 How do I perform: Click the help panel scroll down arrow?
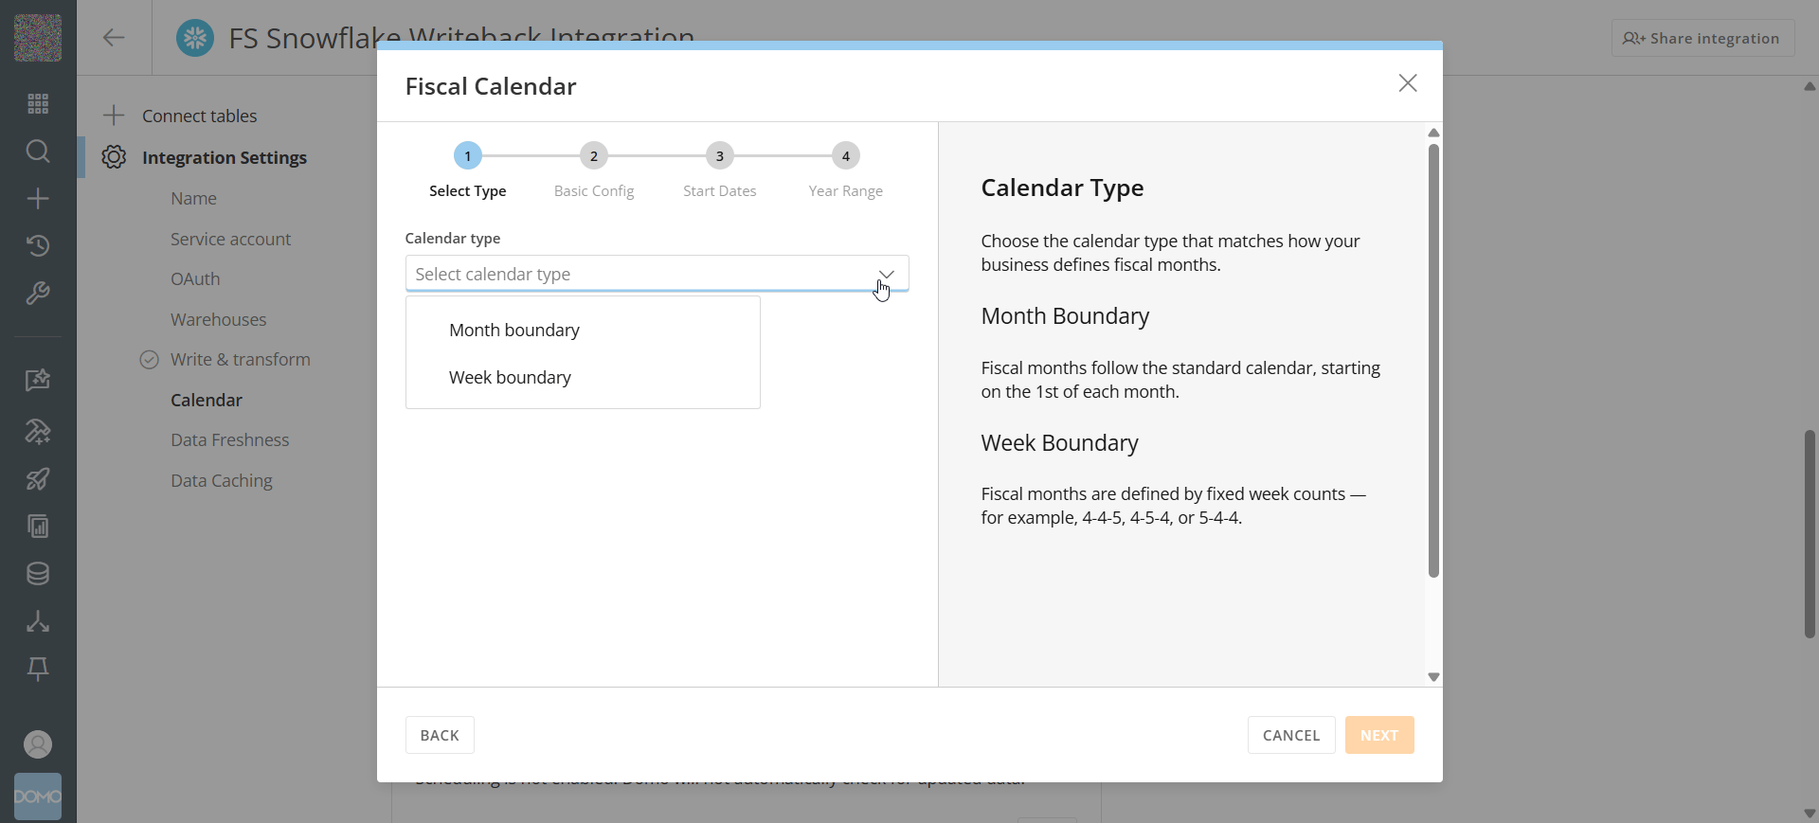tap(1433, 677)
